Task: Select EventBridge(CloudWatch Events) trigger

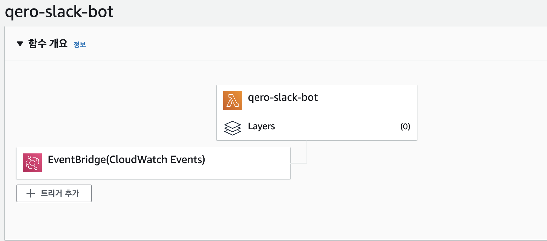Action: [x=153, y=163]
